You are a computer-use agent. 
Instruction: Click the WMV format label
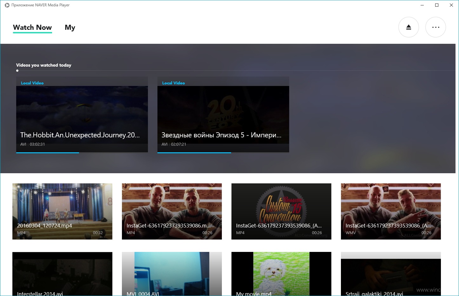tap(351, 233)
